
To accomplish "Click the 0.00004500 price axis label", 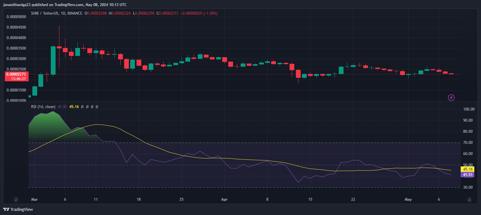I will [x=17, y=27].
